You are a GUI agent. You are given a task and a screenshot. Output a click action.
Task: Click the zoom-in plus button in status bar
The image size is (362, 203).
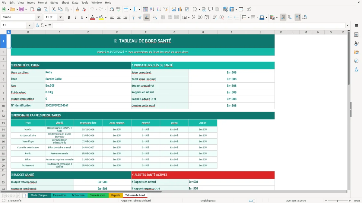coord(350,201)
